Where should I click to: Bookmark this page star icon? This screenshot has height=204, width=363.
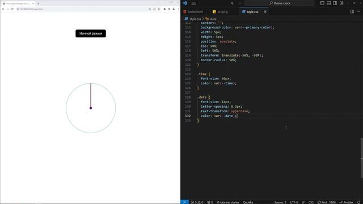(159, 9)
